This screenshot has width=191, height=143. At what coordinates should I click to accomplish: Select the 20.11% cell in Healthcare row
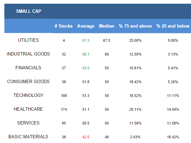[135, 109]
